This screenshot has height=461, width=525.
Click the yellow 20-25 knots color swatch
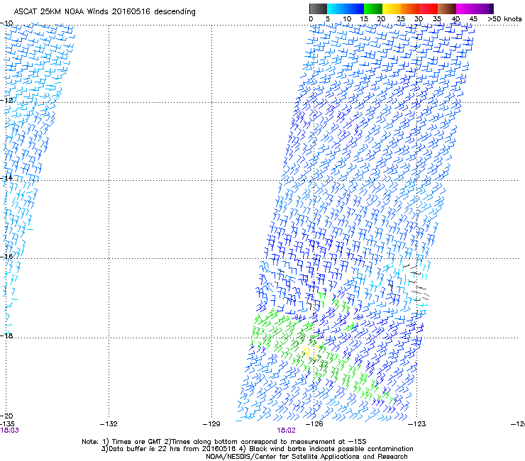392,9
